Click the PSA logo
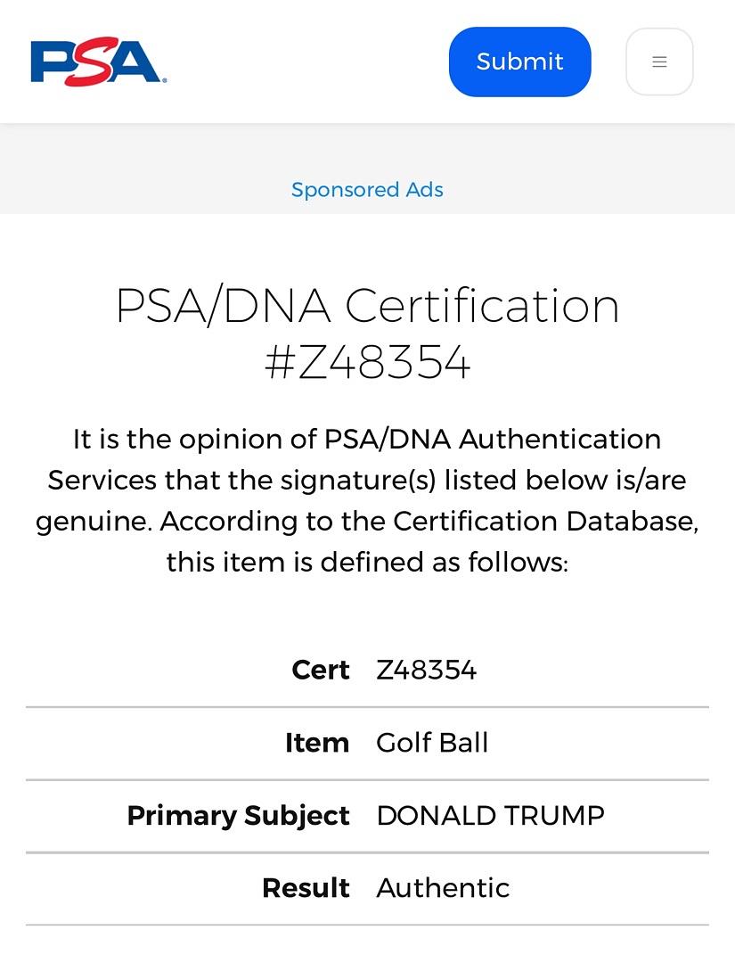 [98, 62]
